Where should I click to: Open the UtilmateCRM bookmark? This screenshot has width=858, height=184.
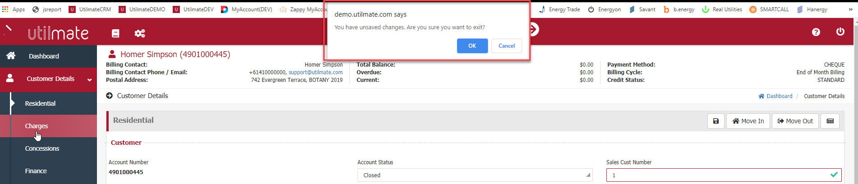[90, 9]
